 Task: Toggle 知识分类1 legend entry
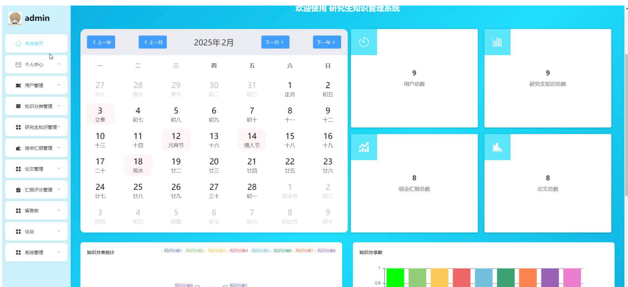pos(172,251)
